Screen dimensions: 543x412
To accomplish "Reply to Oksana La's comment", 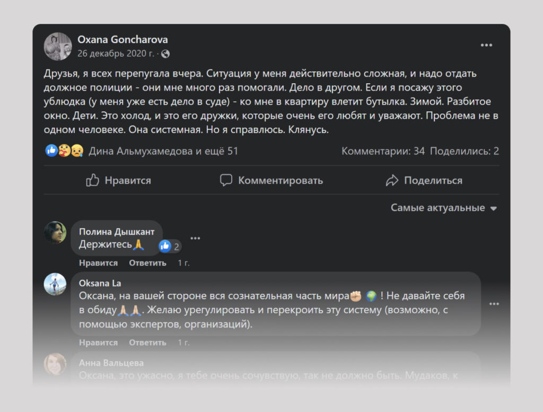I will point(147,343).
